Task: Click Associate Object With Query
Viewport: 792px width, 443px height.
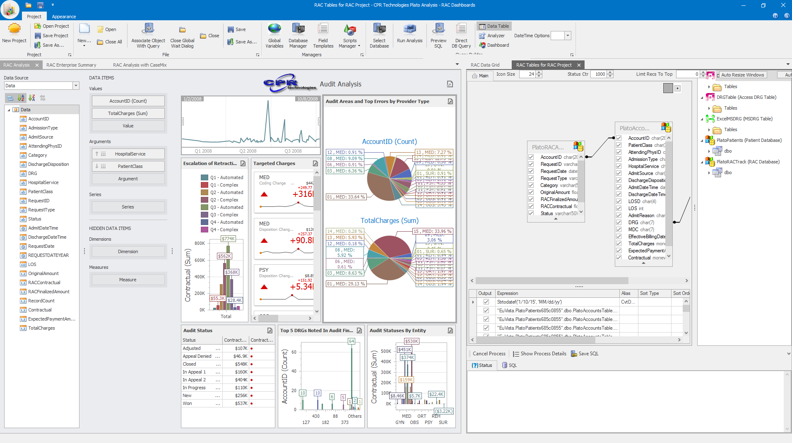Action: [x=148, y=36]
